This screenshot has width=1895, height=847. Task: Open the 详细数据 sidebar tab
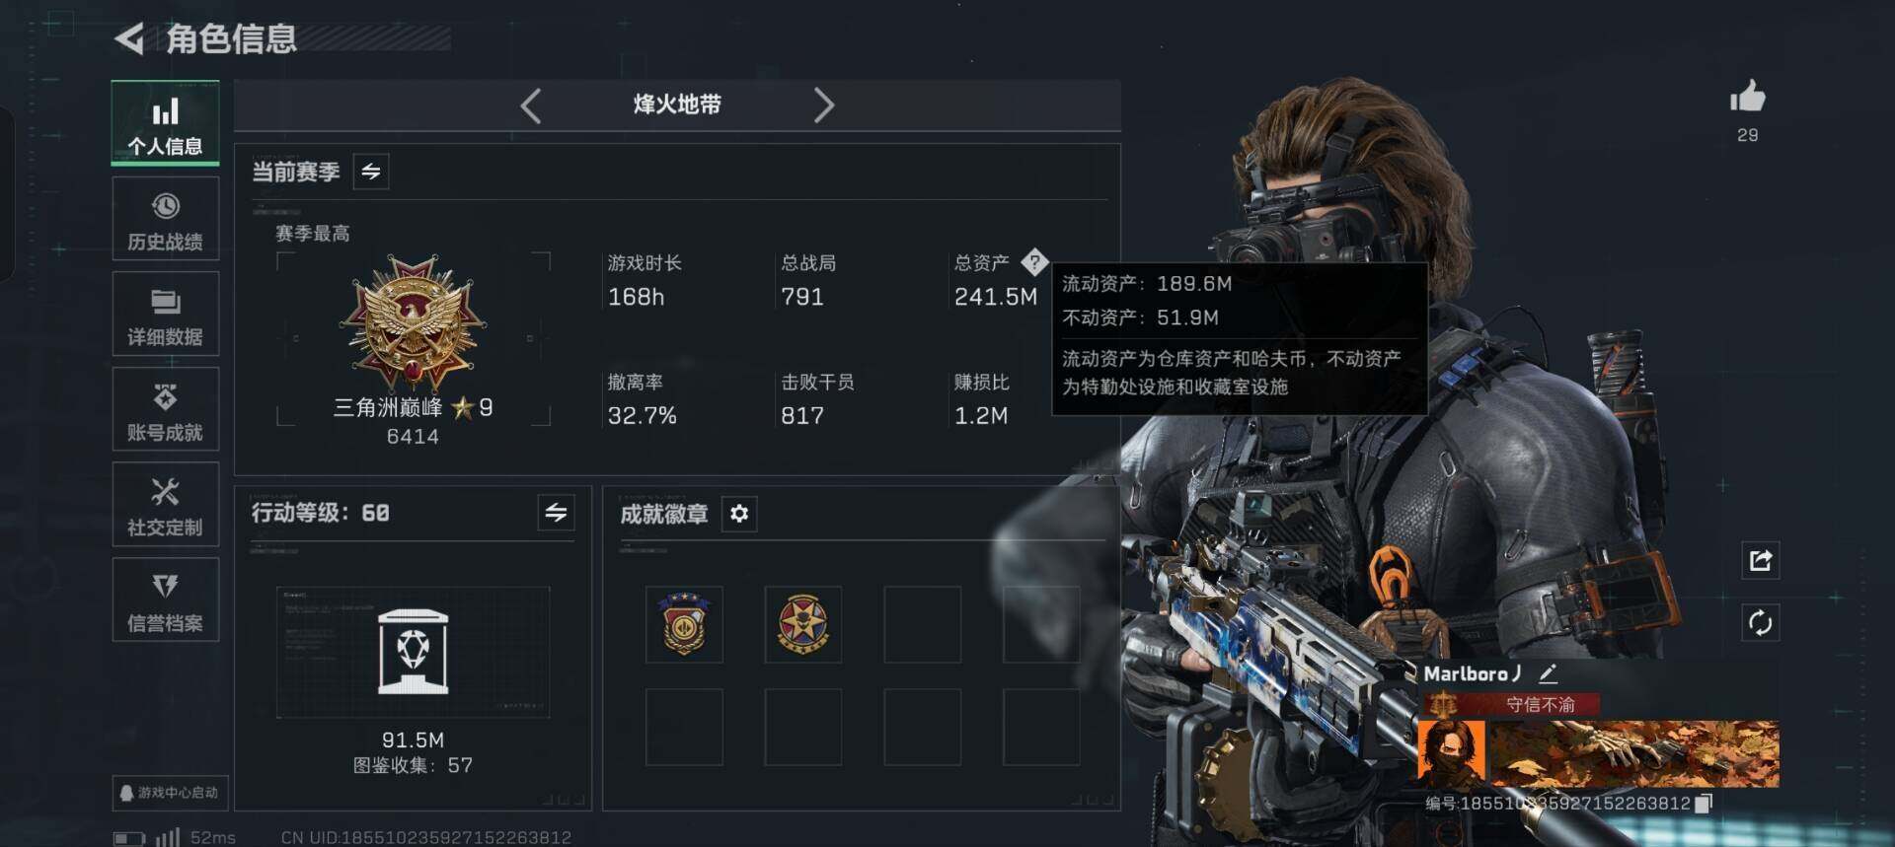point(165,316)
